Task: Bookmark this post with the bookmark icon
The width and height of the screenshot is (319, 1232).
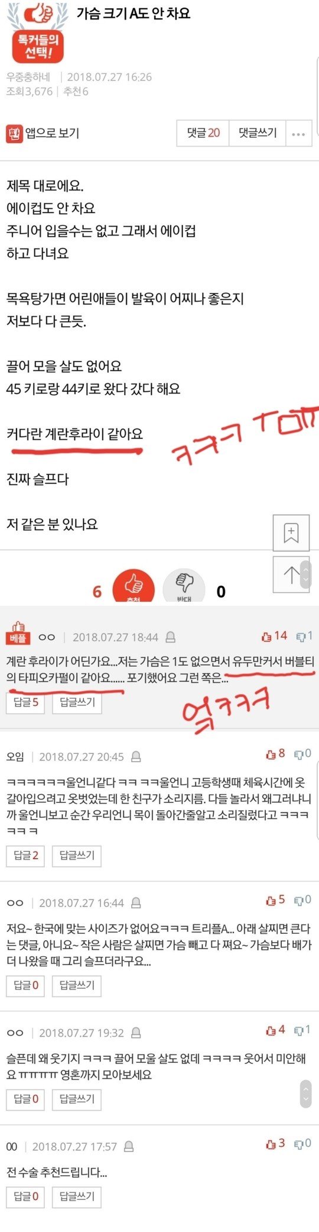Action: click(291, 533)
